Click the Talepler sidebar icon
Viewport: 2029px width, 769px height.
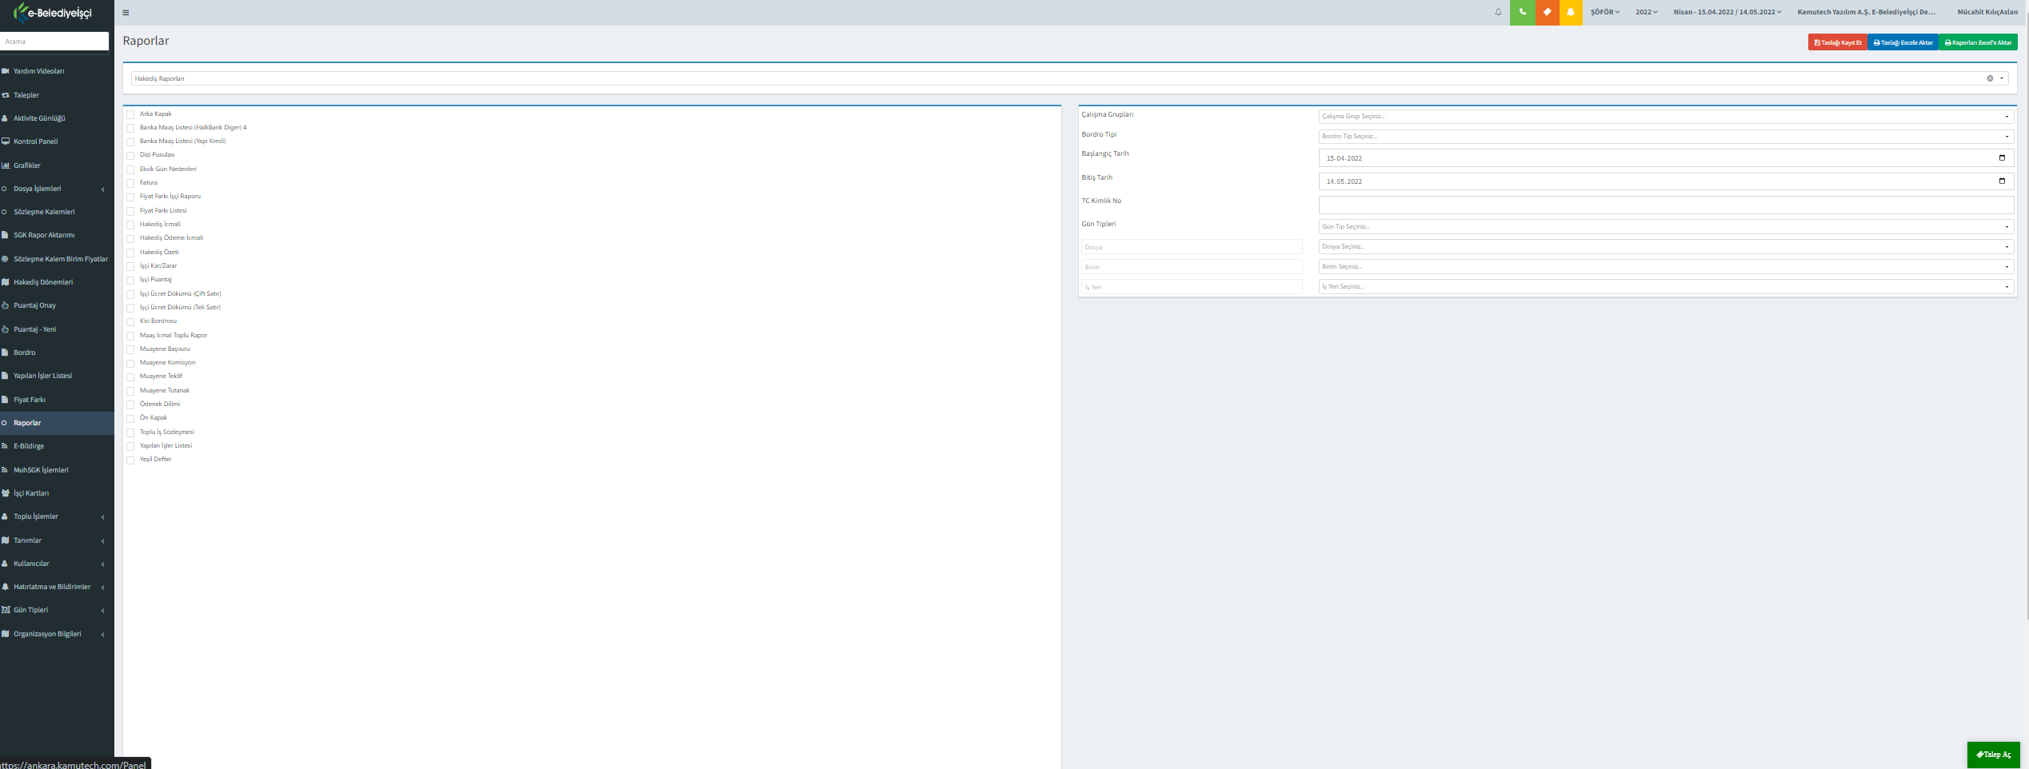(x=6, y=95)
